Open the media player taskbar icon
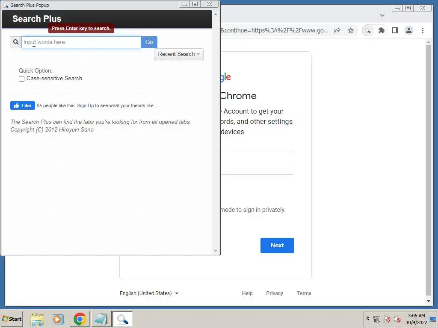Image resolution: width=438 pixels, height=328 pixels. (58, 319)
